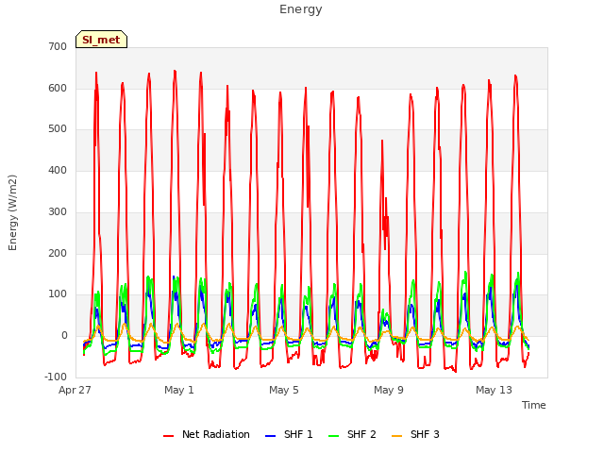
Task: Click the green SHF 2 legend swatch
Action: coord(333,436)
